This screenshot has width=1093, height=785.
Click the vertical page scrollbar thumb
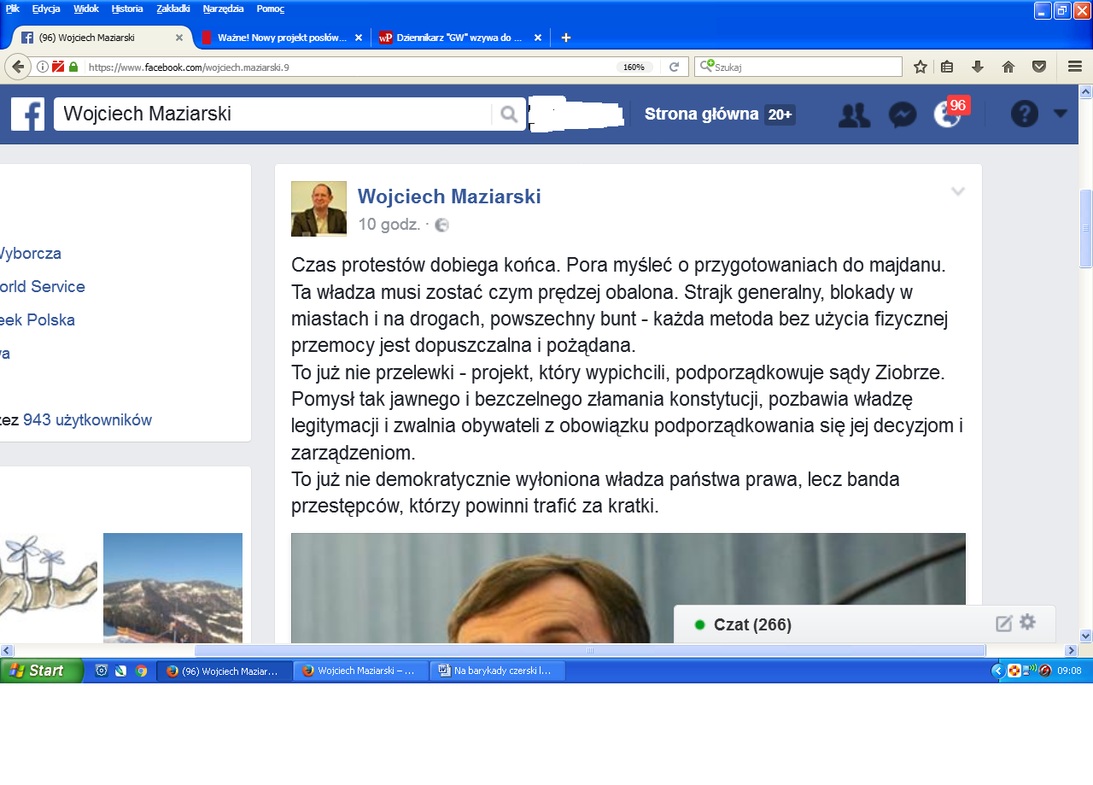(x=1086, y=229)
